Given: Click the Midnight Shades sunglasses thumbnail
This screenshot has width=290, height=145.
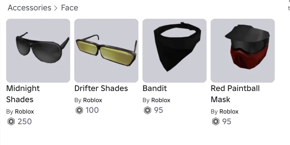Looking at the screenshot, I should tap(38, 51).
